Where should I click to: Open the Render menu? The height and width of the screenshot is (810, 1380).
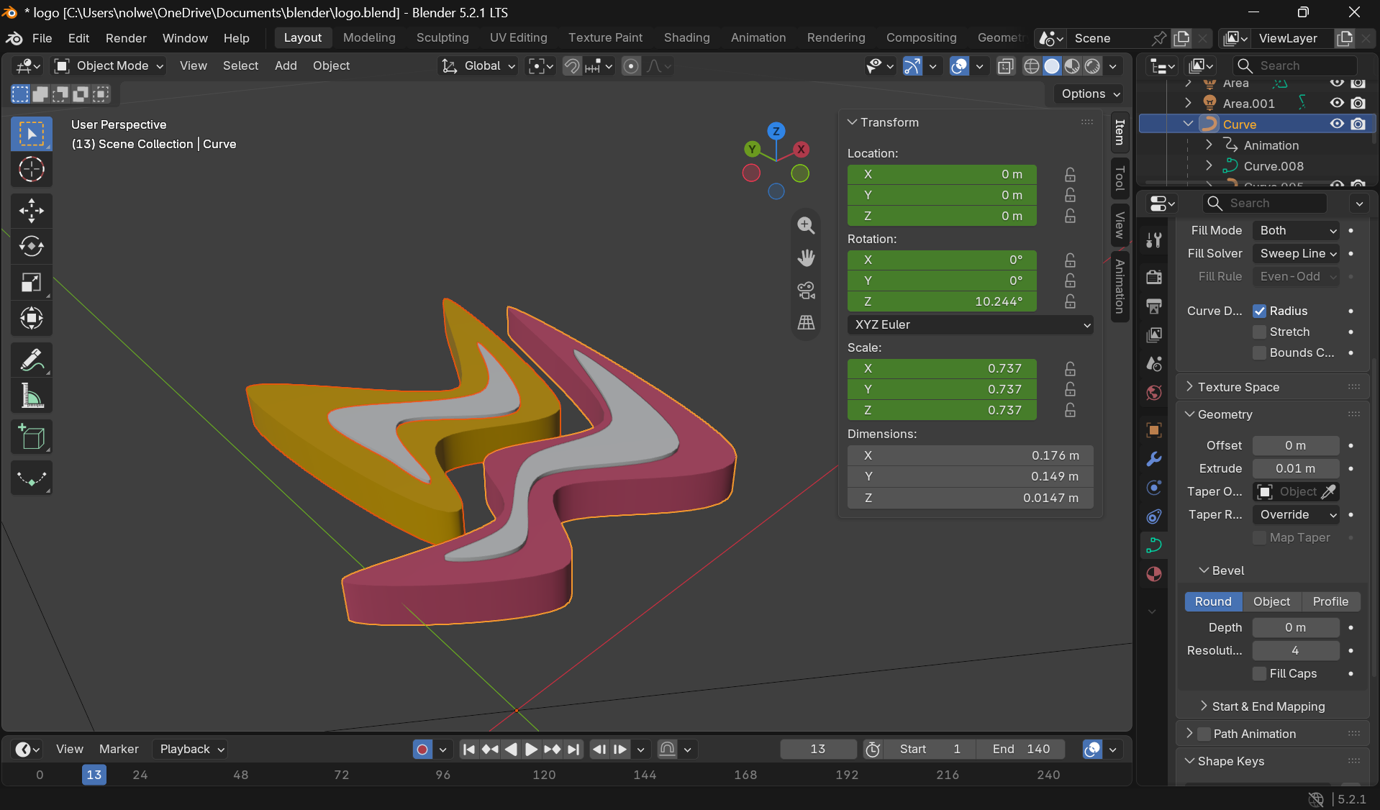[x=126, y=38]
